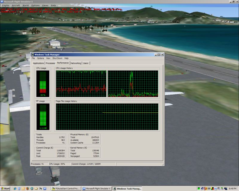The image size is (239, 191).
Task: Open the Shut Down menu
Action: (x=57, y=58)
